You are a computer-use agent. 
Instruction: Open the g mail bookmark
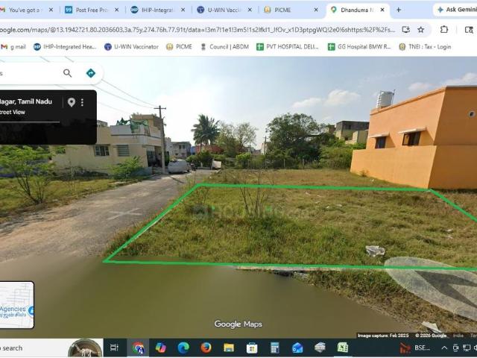13,47
